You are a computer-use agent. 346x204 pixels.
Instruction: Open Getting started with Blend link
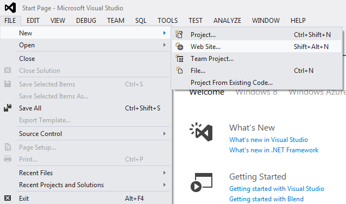click(x=266, y=199)
